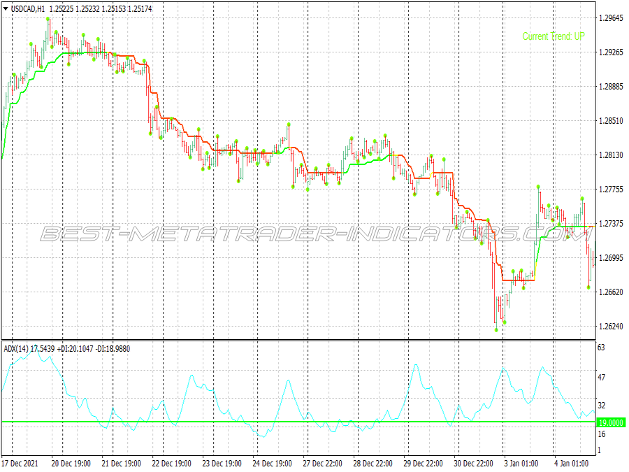629x472 pixels.
Task: Click the 1.28885 price scale label
Action: tap(611, 87)
